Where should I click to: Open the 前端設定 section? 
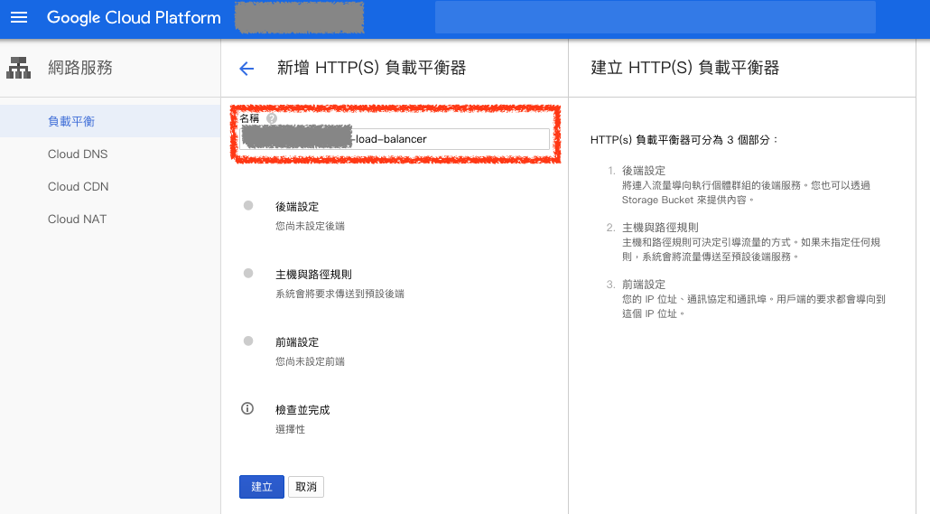[x=297, y=342]
